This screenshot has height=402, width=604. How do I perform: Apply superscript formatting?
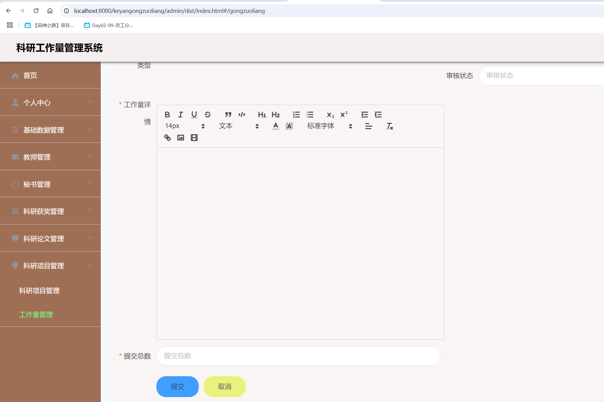344,115
